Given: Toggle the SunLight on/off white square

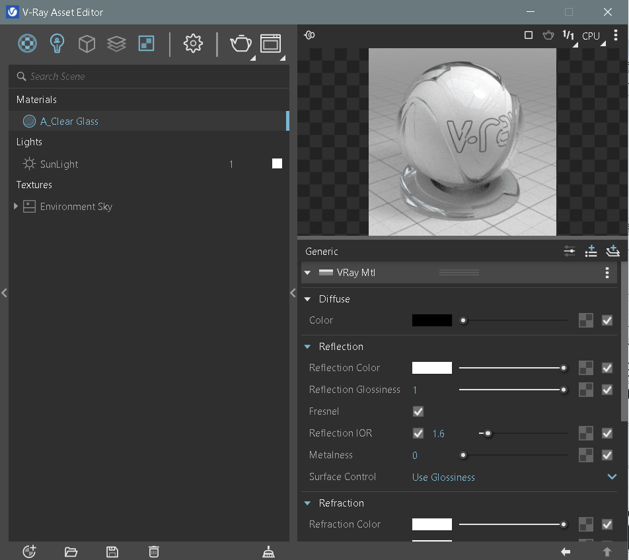Looking at the screenshot, I should coord(277,164).
